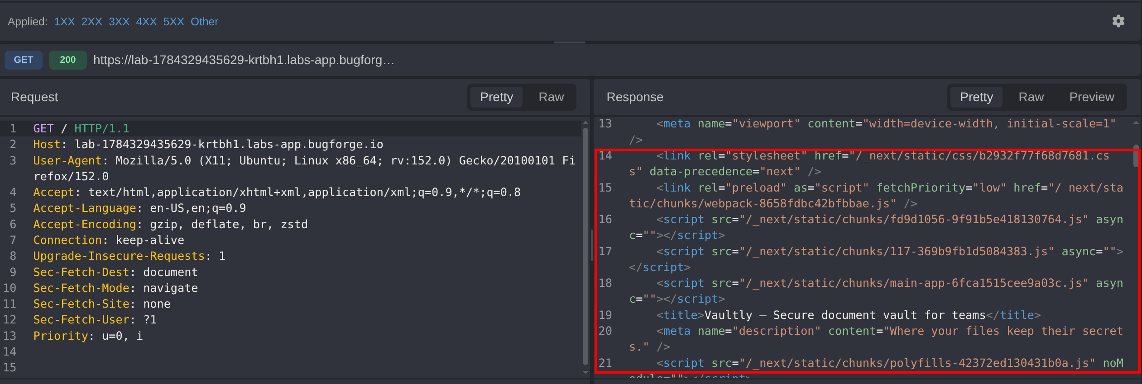Click the main-app script line in response
Screen dimensions: 1142x384
coord(876,291)
